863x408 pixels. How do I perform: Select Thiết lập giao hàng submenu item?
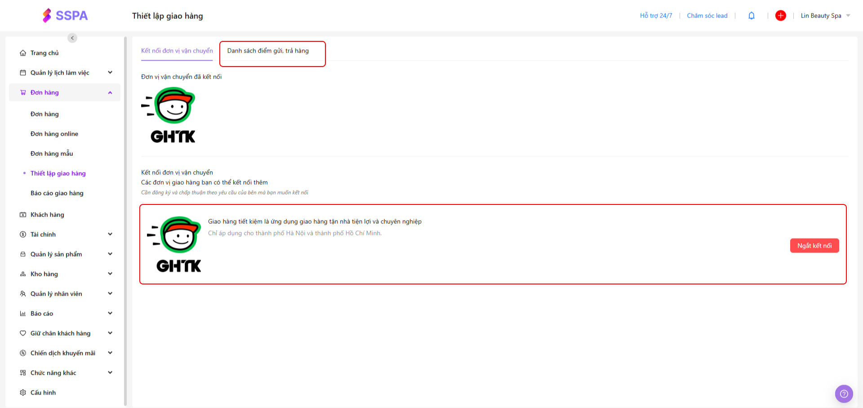point(58,173)
